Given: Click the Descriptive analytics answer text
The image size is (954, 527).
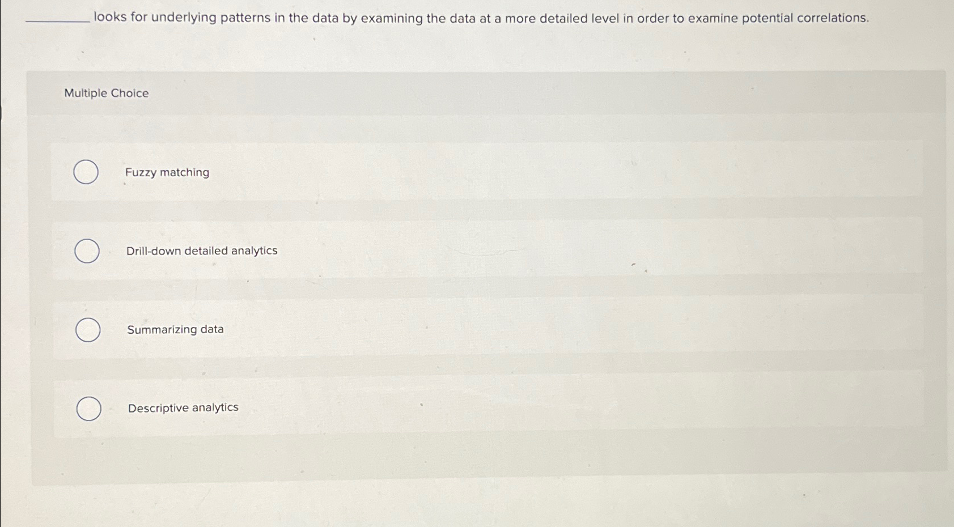Looking at the screenshot, I should click(182, 407).
